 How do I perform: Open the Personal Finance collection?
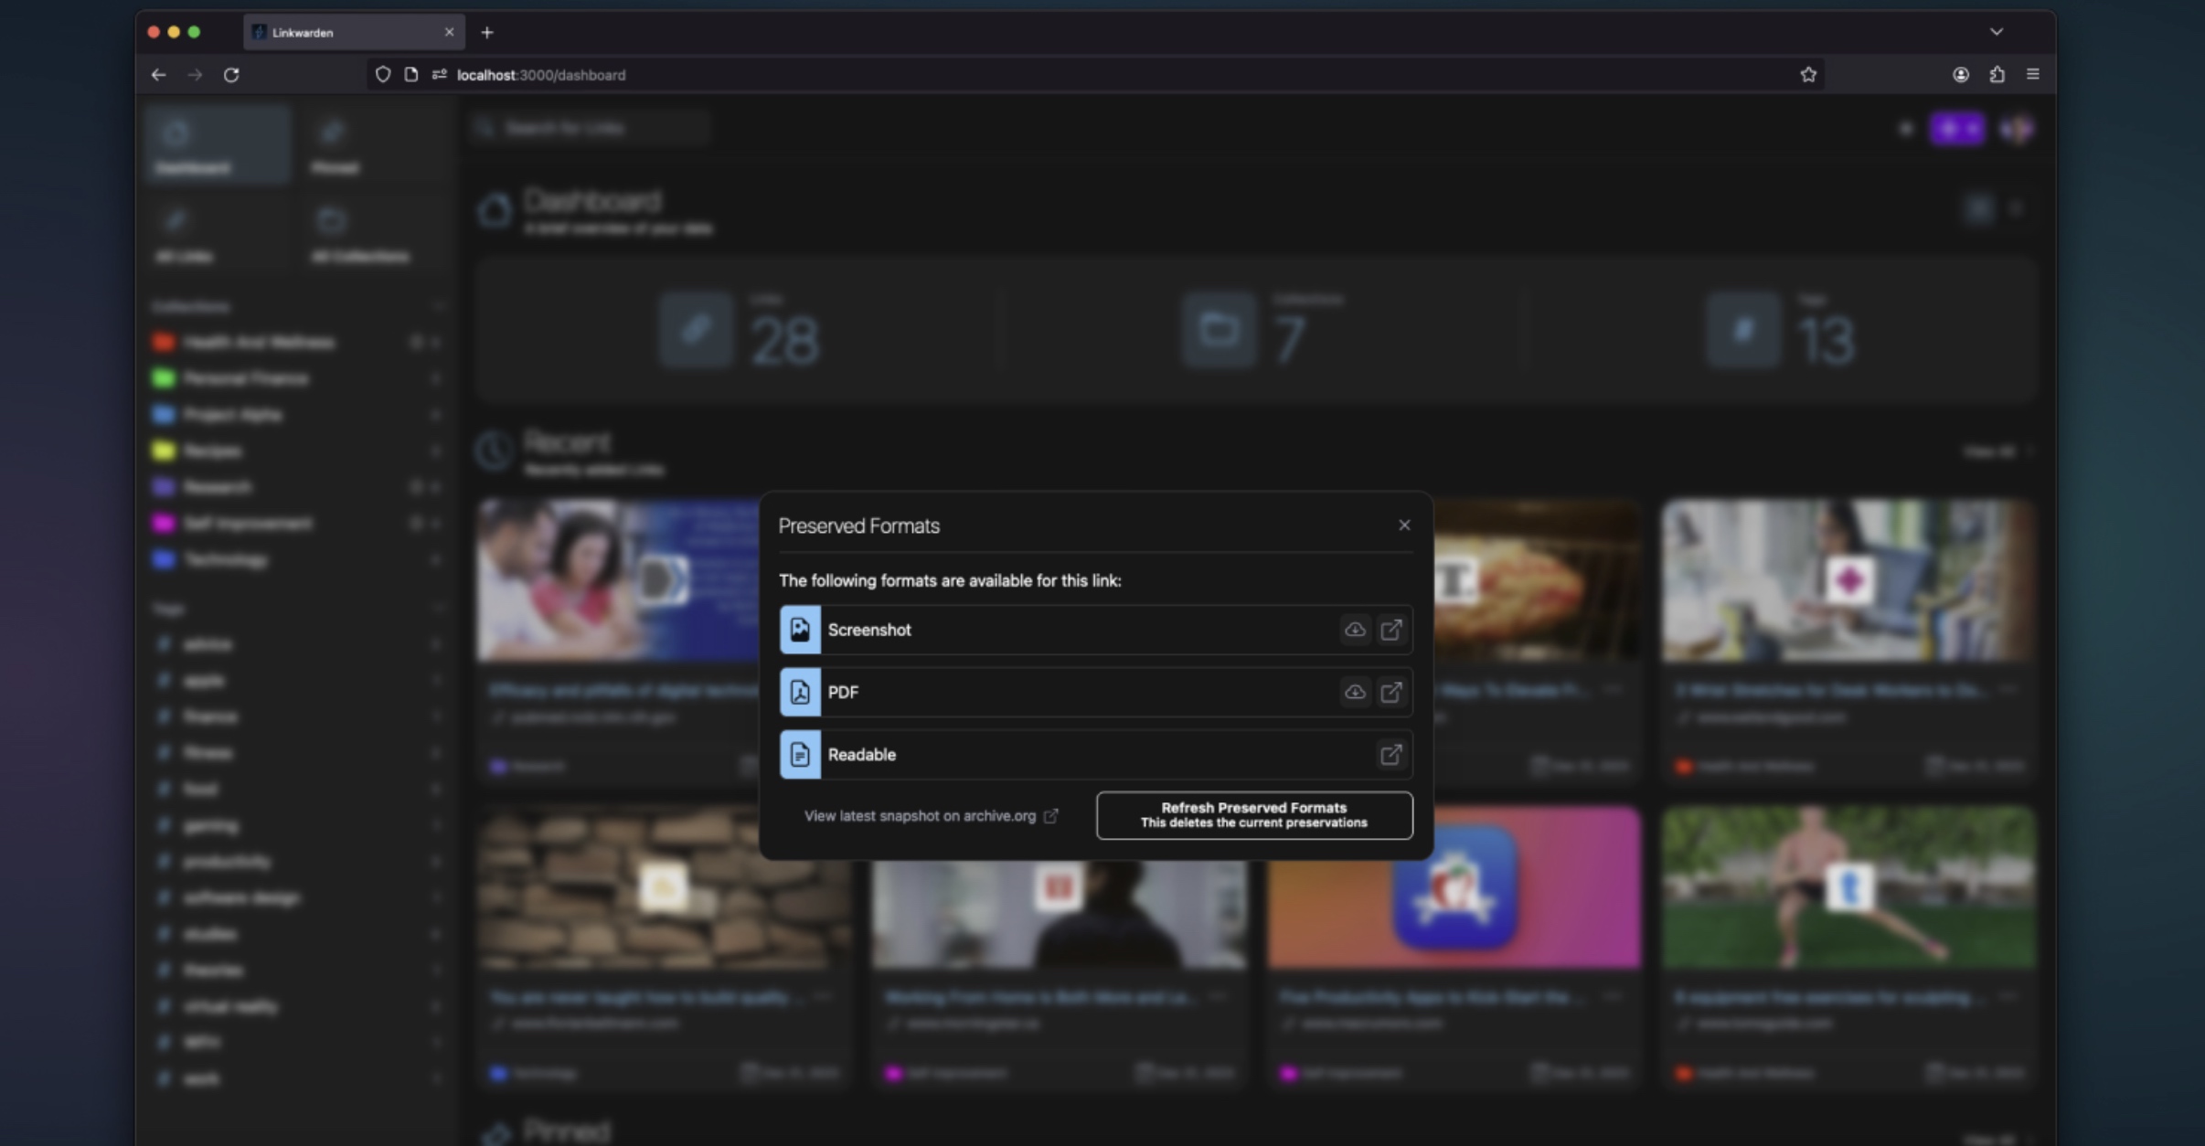297,378
